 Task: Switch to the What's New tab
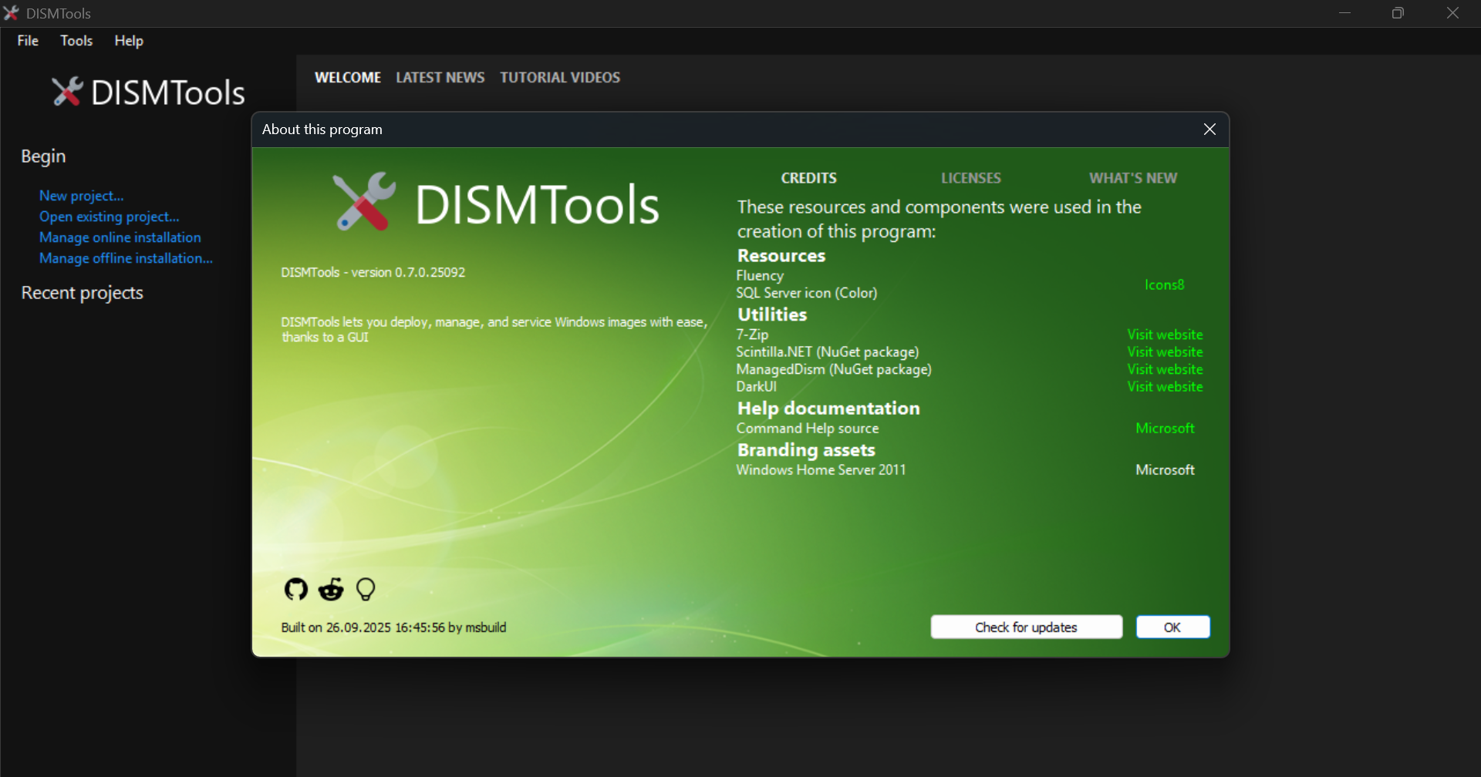point(1132,178)
